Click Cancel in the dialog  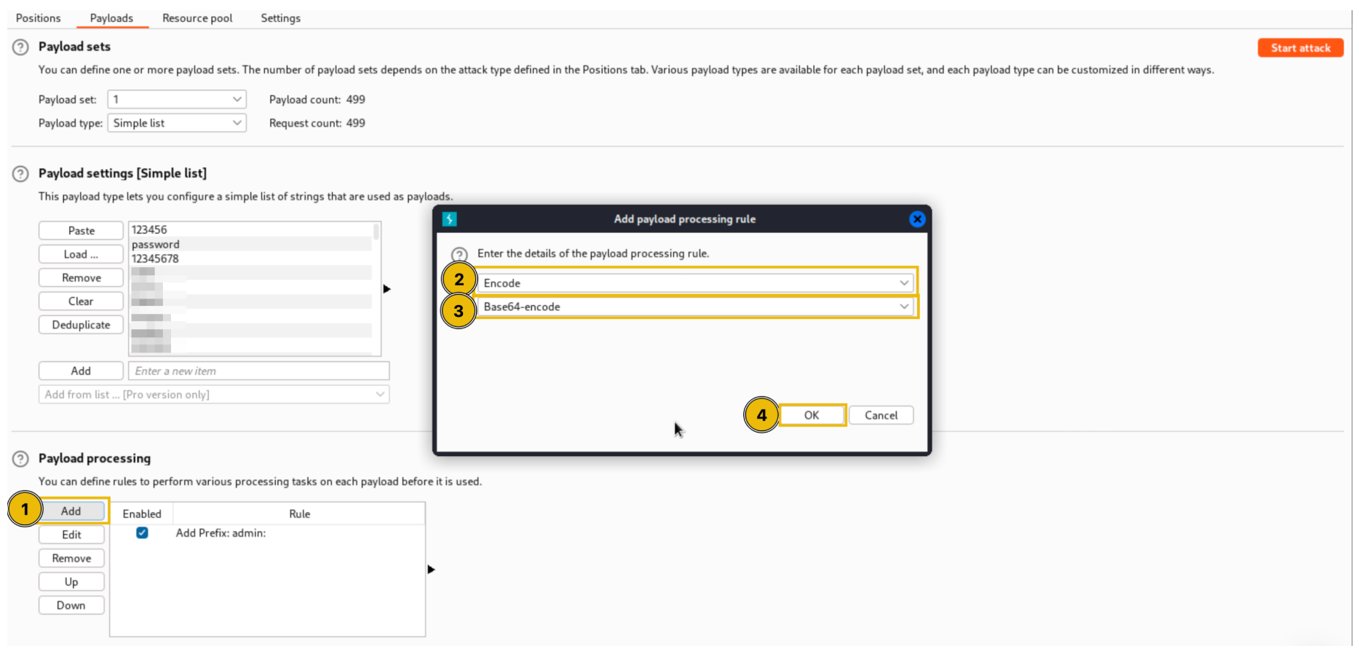881,415
